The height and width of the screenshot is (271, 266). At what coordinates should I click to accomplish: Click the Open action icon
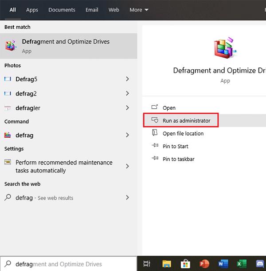click(155, 107)
